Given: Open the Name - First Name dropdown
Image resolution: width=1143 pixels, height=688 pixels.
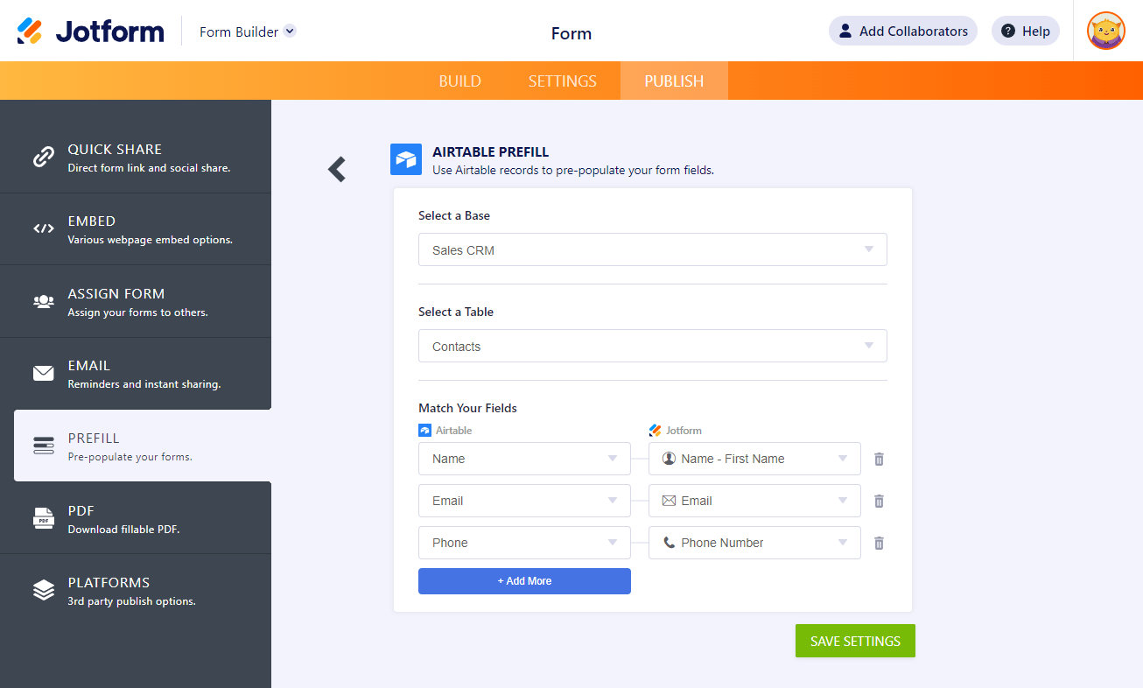Looking at the screenshot, I should click(x=754, y=459).
